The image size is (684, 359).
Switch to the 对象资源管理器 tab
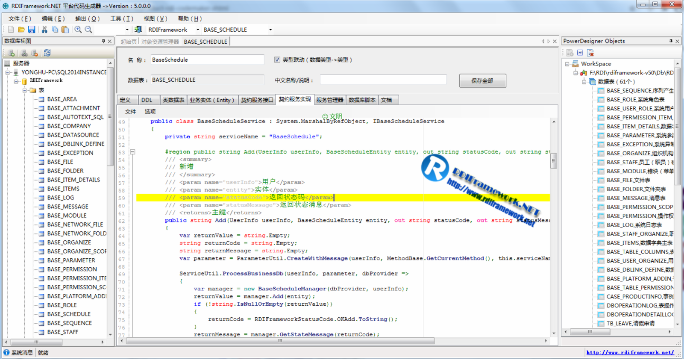pyautogui.click(x=160, y=42)
